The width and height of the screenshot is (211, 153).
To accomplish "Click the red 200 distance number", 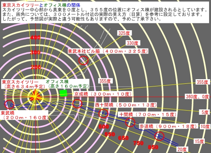I will pyautogui.click(x=36, y=67).
